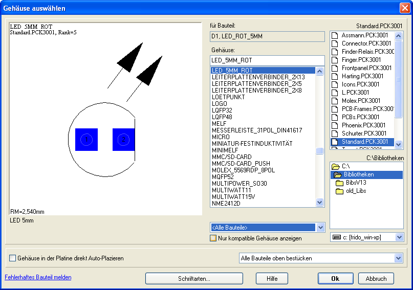The image size is (413, 290).
Task: Click the Assmann.PCK3001 file icon
Action: click(335, 35)
